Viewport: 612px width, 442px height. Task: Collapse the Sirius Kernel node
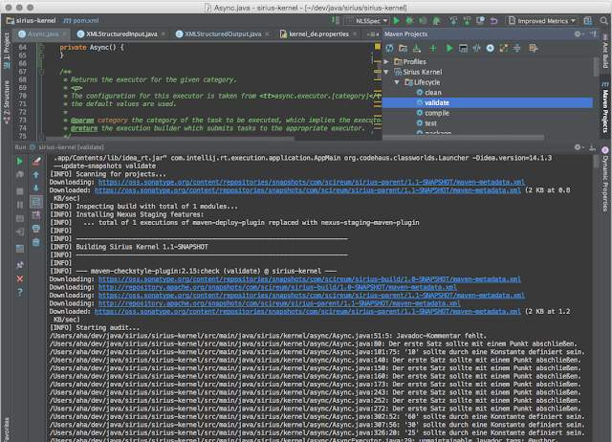point(385,72)
